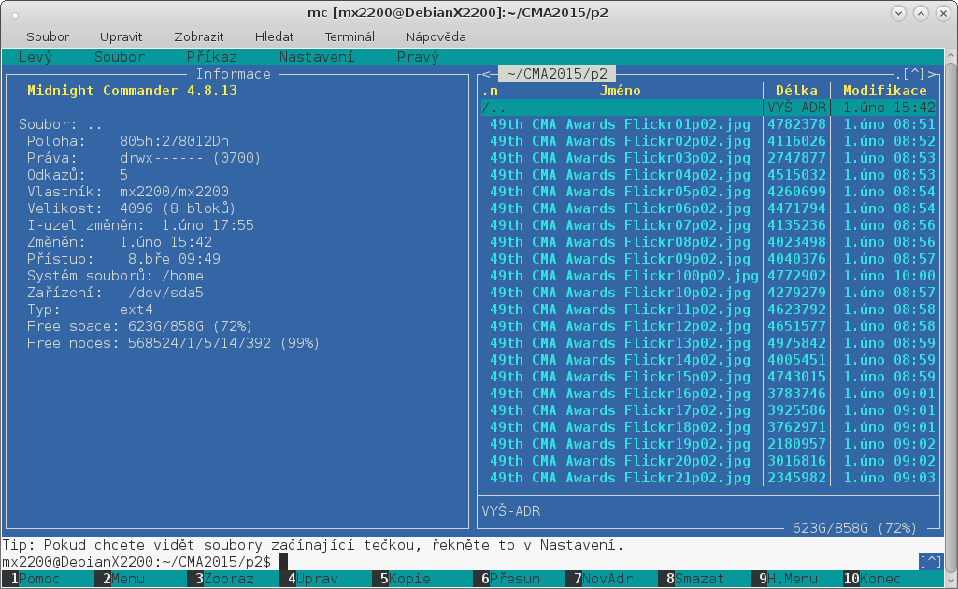
Task: Open the Nápověda help menu
Action: [x=435, y=36]
